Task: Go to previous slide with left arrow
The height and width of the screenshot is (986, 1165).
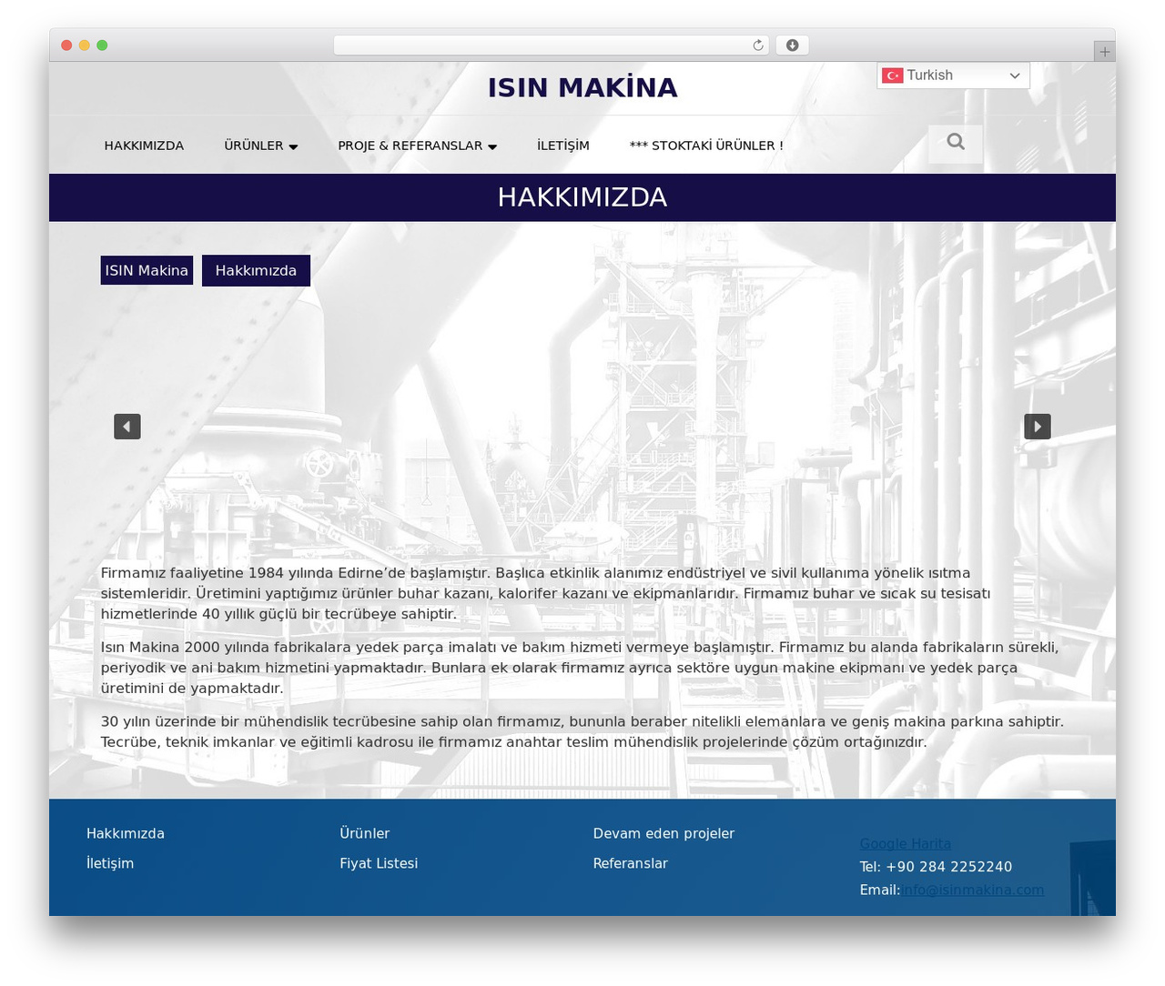Action: [x=127, y=427]
